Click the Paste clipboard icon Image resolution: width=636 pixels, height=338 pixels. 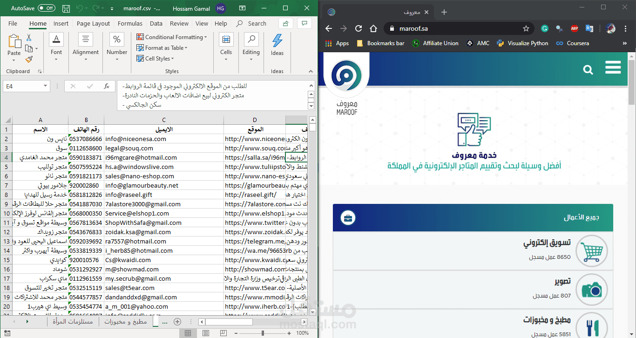click(x=14, y=41)
